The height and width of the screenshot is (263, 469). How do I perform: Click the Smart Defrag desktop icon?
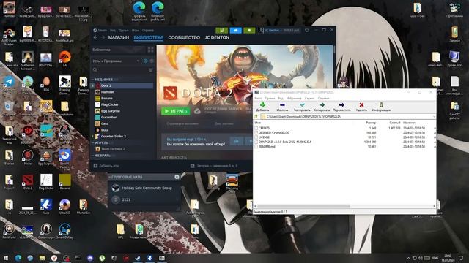[x=64, y=231]
